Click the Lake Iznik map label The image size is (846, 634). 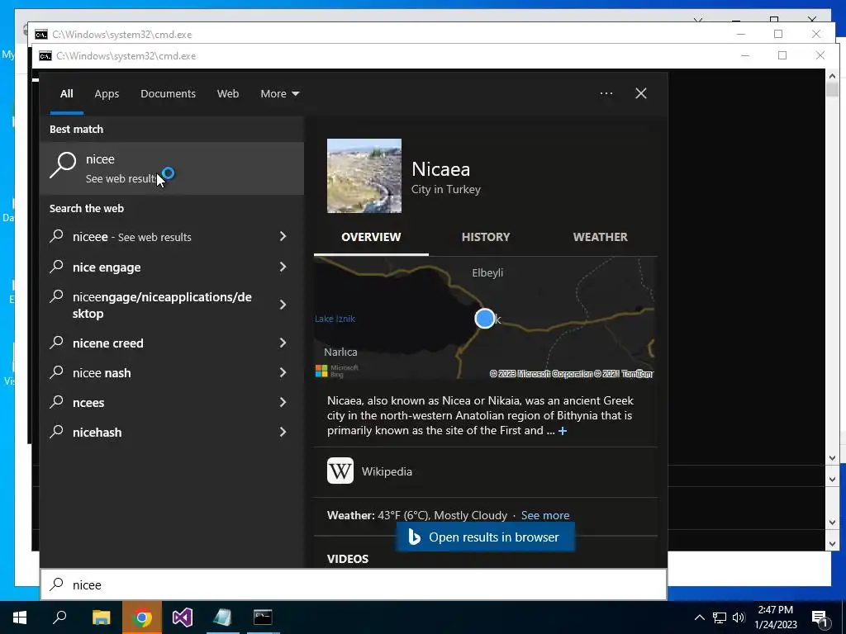pyautogui.click(x=335, y=319)
